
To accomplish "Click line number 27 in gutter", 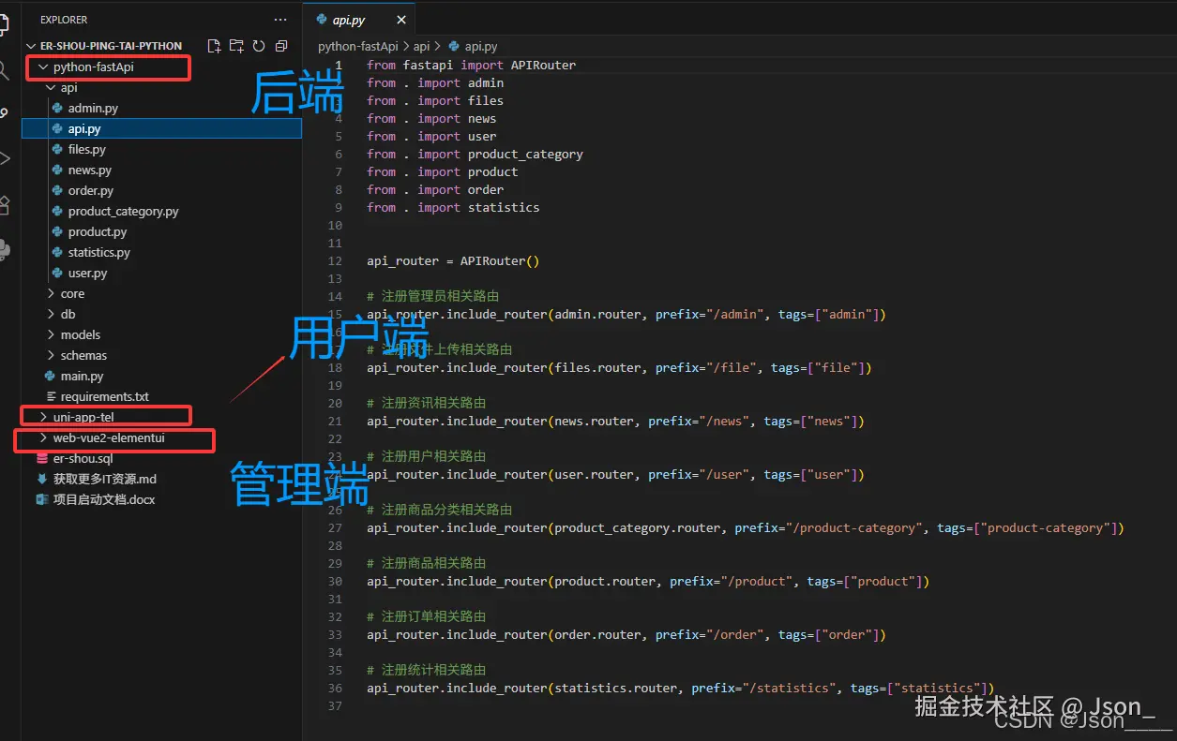I will point(336,528).
